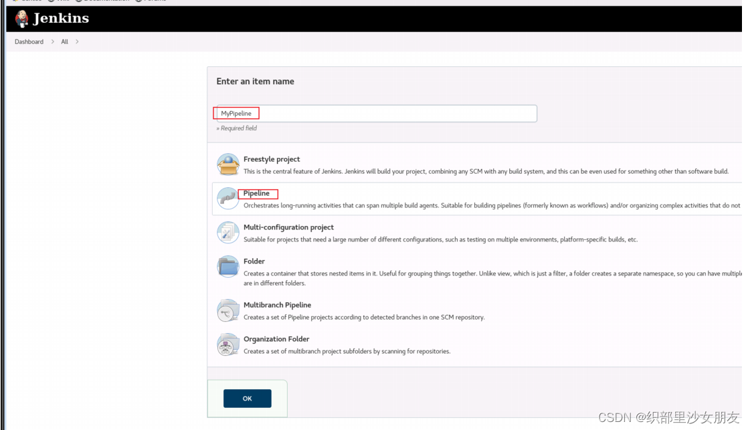
Task: Click the Freestyle project description text
Action: coord(486,171)
